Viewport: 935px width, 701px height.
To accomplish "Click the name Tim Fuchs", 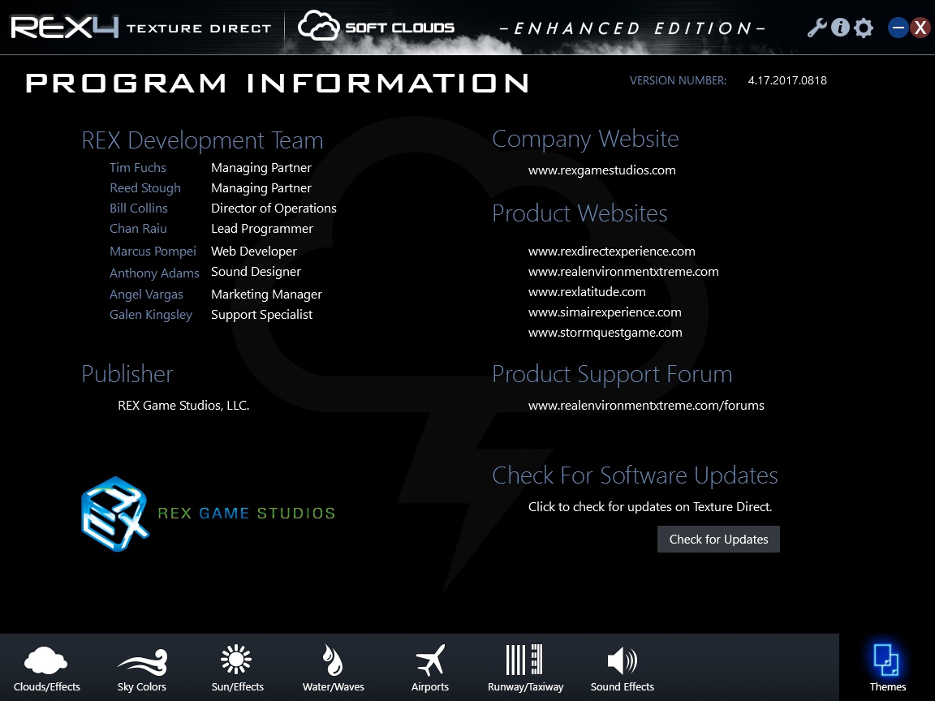I will 138,168.
